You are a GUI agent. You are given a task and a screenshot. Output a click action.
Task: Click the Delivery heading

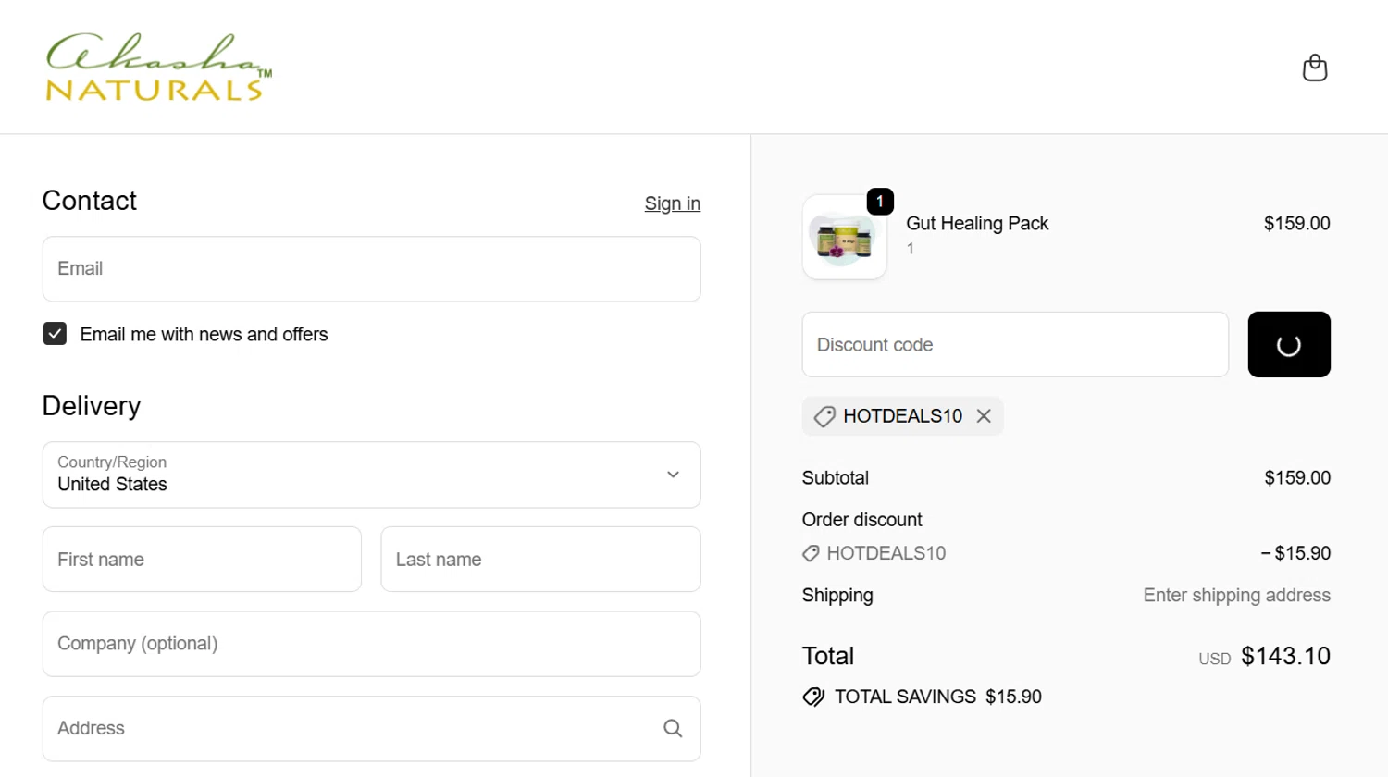coord(92,406)
